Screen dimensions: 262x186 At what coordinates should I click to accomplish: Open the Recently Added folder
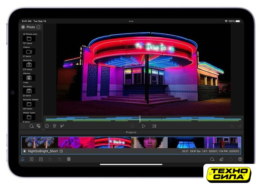29,104
